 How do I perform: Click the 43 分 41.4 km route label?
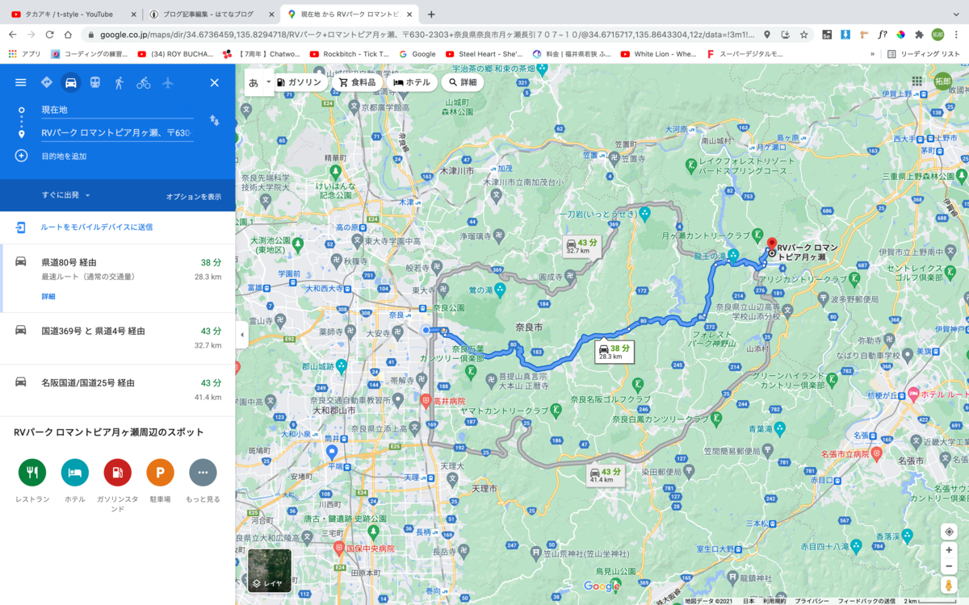(606, 475)
